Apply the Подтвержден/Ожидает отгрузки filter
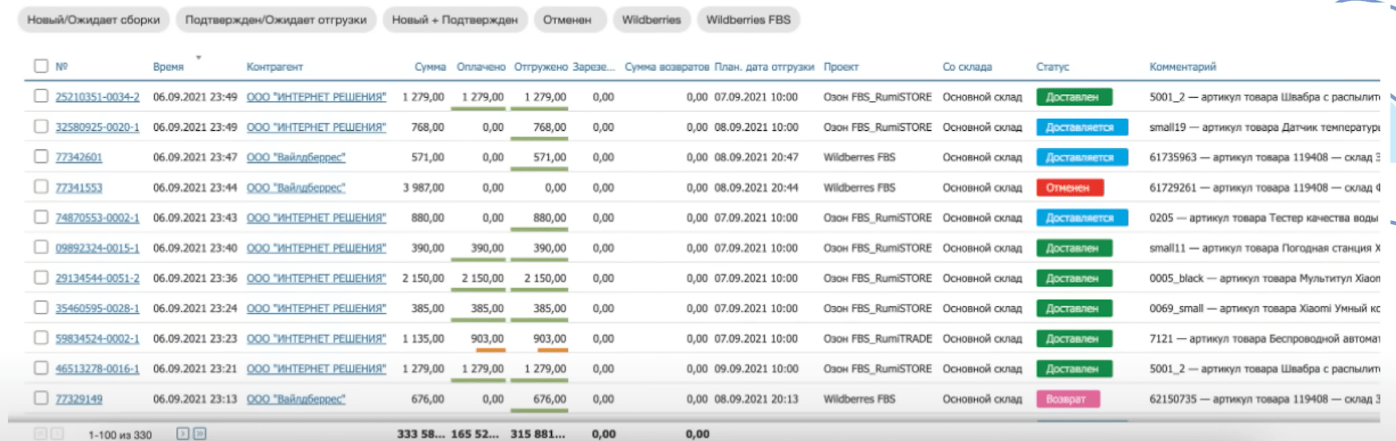The image size is (1396, 441). (276, 20)
